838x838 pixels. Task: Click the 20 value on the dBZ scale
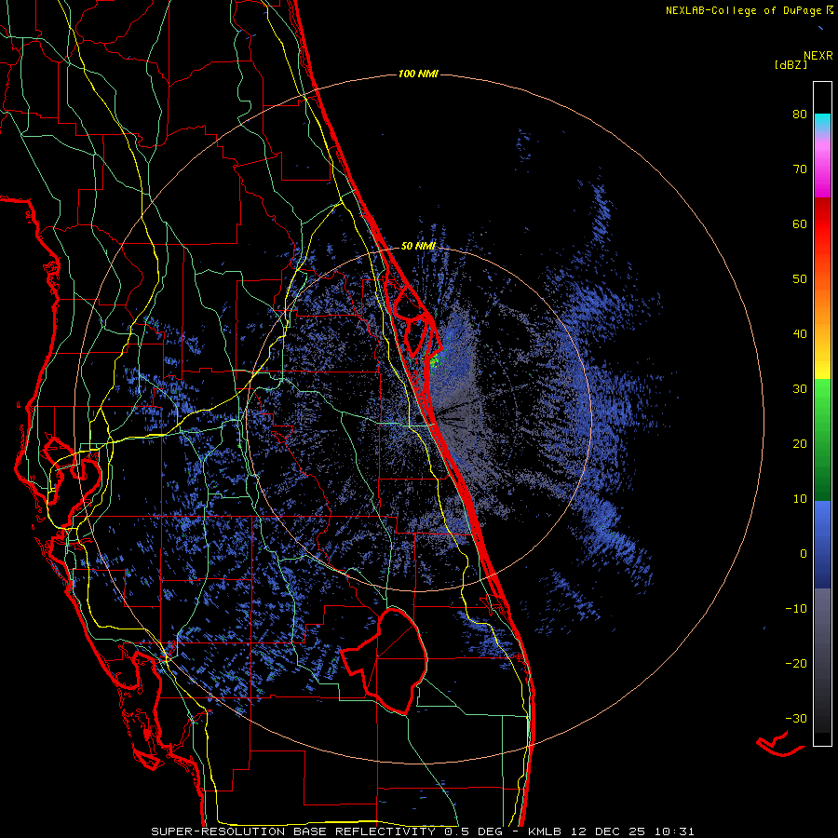[x=800, y=444]
